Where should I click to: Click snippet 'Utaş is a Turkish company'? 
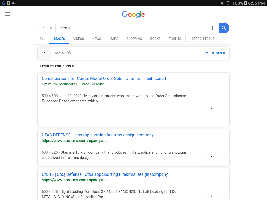point(115,155)
